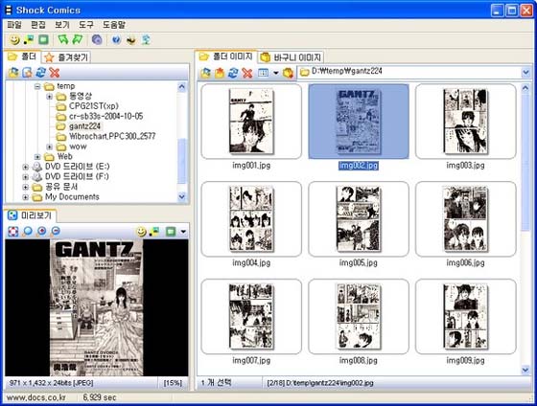Click the red X delete icon in folder tree toolbar
This screenshot has width=537, height=406.
pos(55,72)
